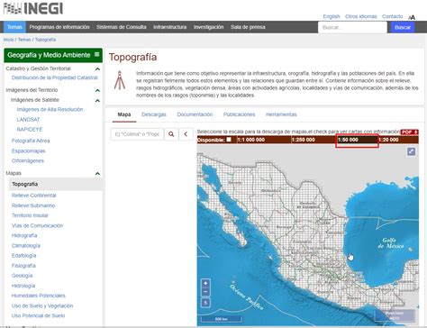The width and height of the screenshot is (427, 328).
Task: Zoom out on the map
Action: click(x=205, y=291)
